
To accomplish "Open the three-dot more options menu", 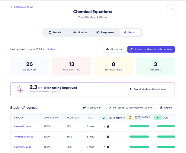I will [x=171, y=8].
